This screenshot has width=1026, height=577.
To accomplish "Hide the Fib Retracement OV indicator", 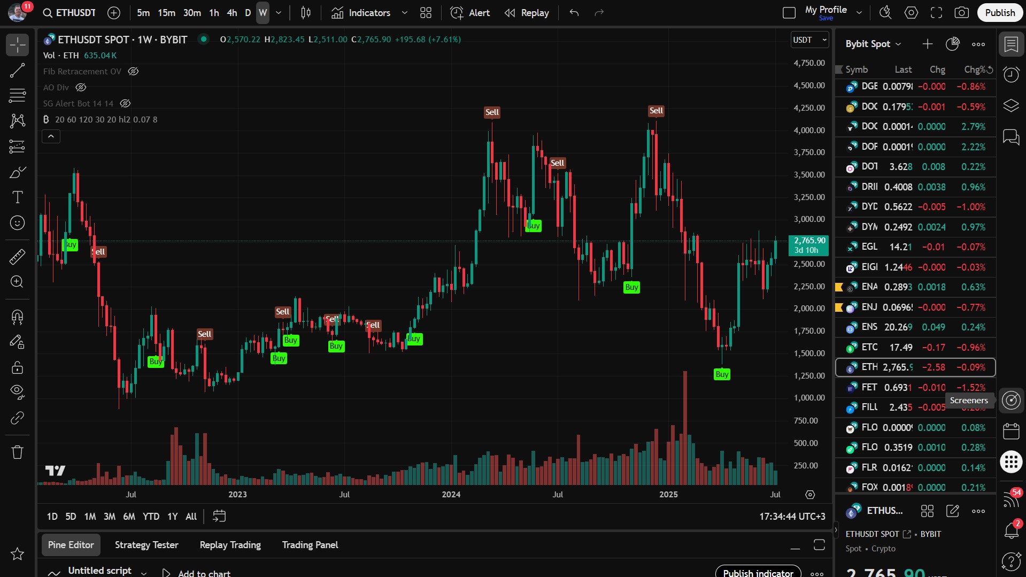I will point(133,71).
